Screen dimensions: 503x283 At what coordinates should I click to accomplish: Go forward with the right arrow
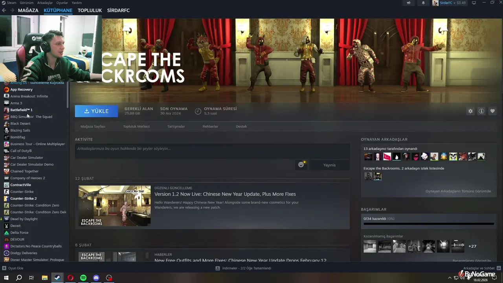point(12,10)
